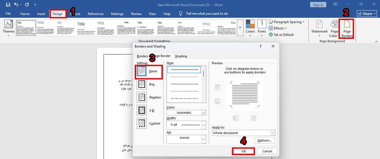Open the Colors theme palette

point(250,29)
